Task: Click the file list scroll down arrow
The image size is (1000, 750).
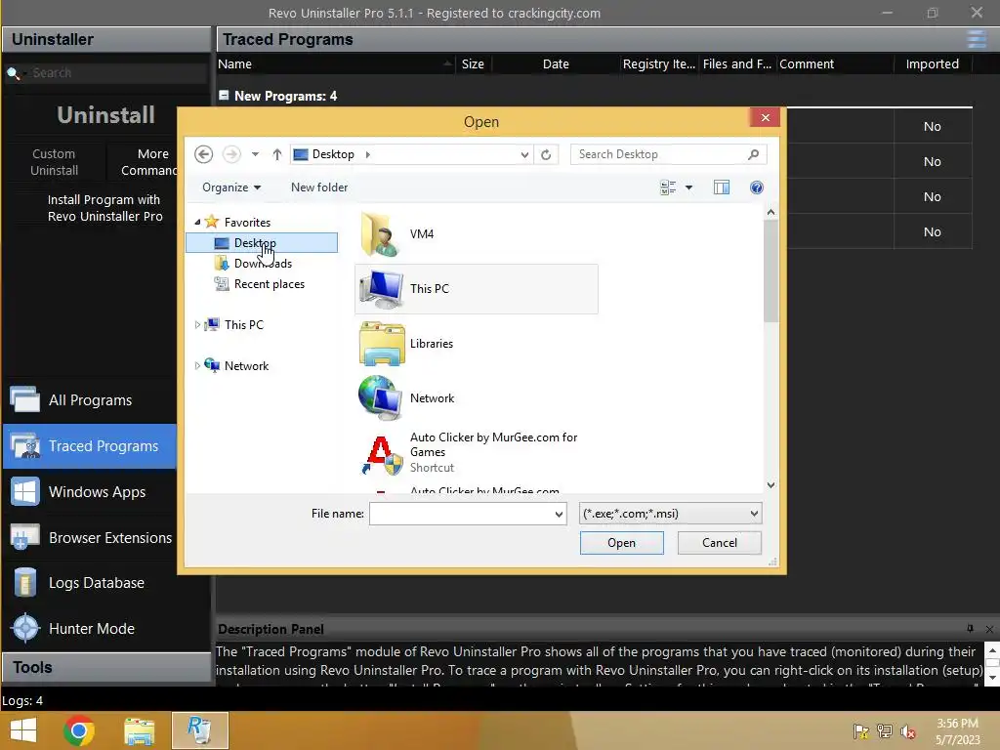Action: coord(771,485)
